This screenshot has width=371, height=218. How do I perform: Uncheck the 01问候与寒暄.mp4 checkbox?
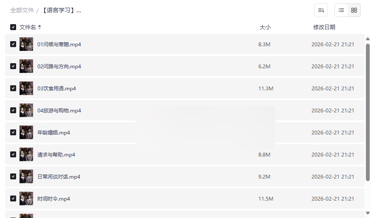13,44
